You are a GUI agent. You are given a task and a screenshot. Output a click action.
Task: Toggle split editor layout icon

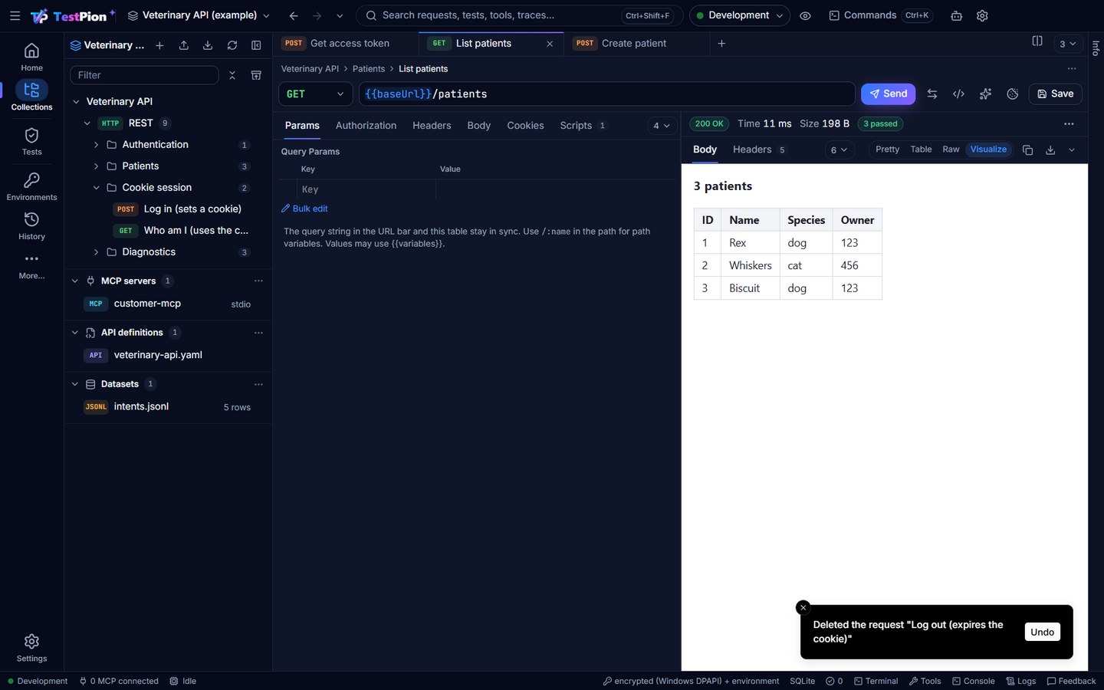point(1037,41)
